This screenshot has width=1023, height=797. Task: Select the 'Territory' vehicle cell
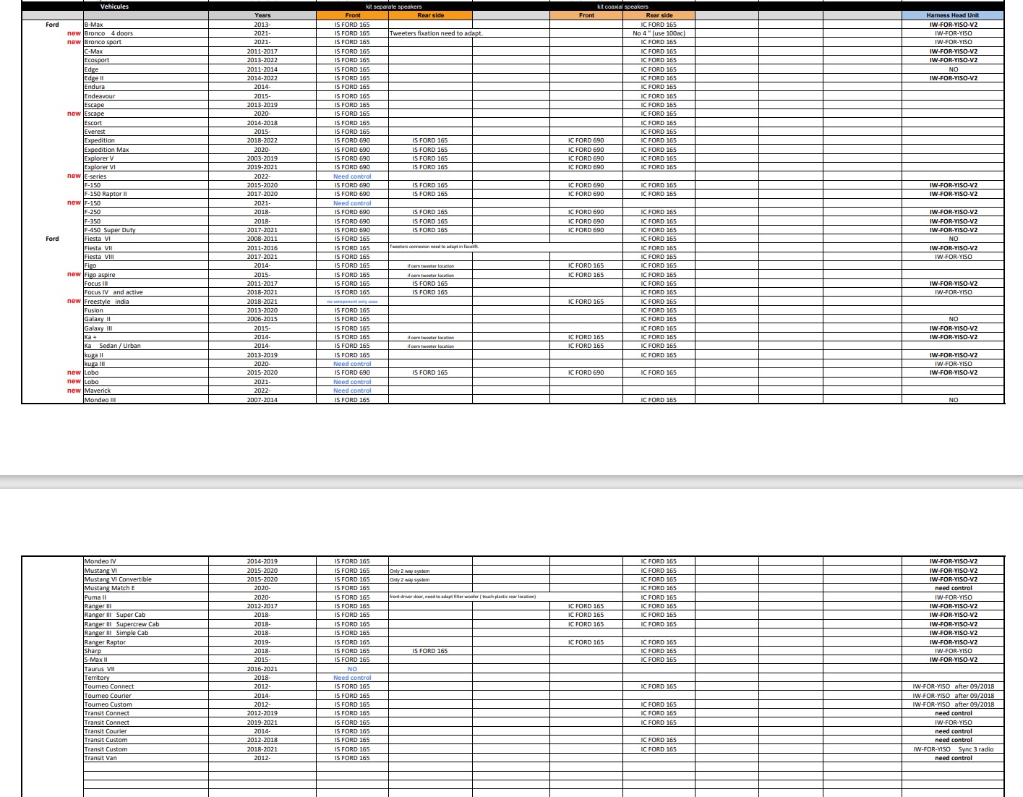click(x=146, y=678)
